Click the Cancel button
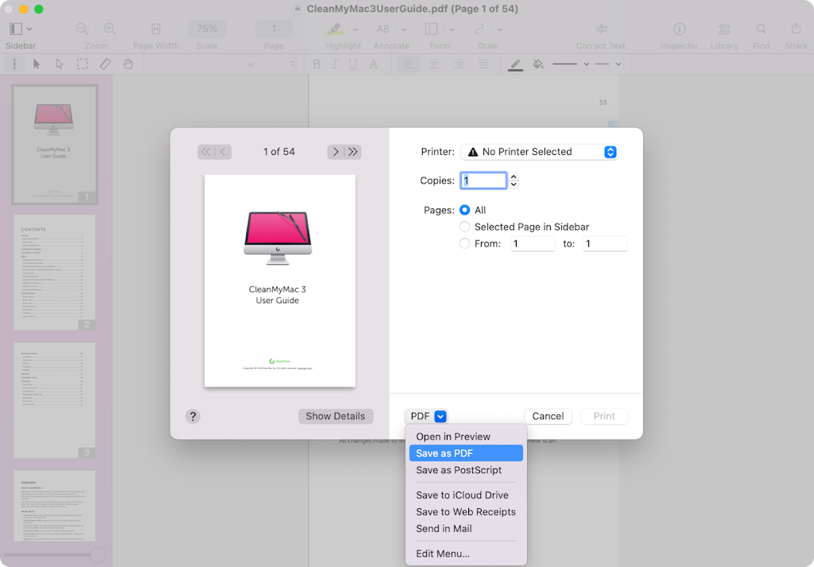Viewport: 814px width, 567px height. 548,416
